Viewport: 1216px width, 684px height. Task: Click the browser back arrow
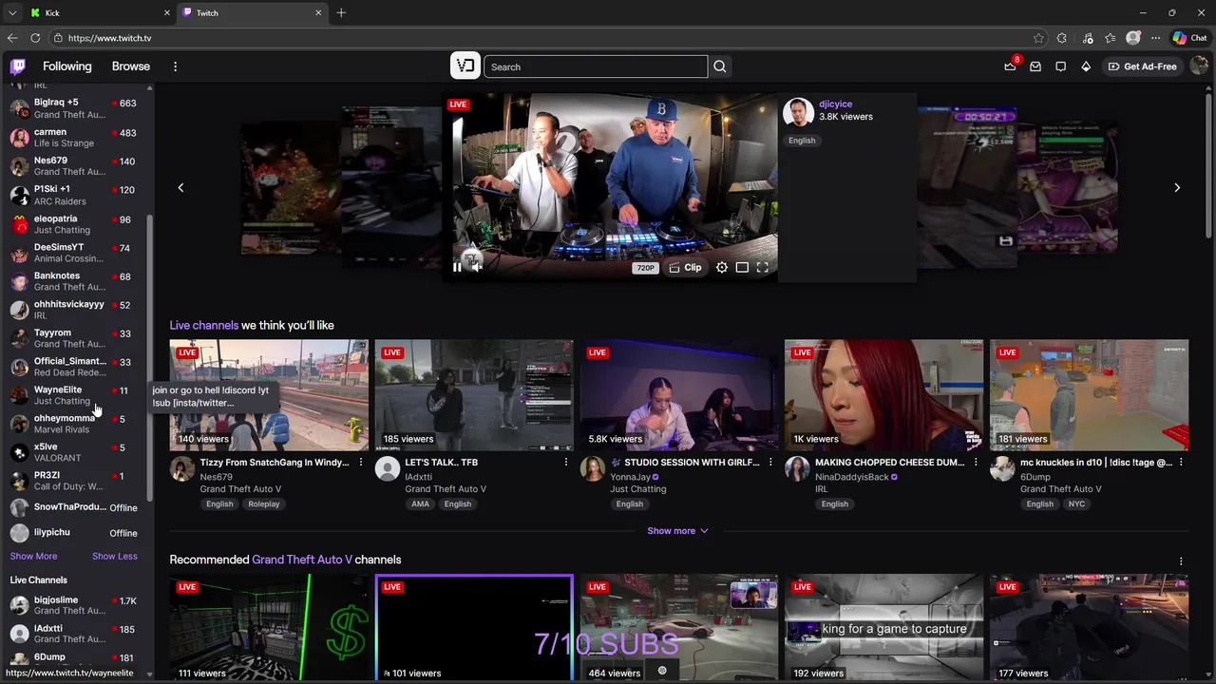coord(11,38)
